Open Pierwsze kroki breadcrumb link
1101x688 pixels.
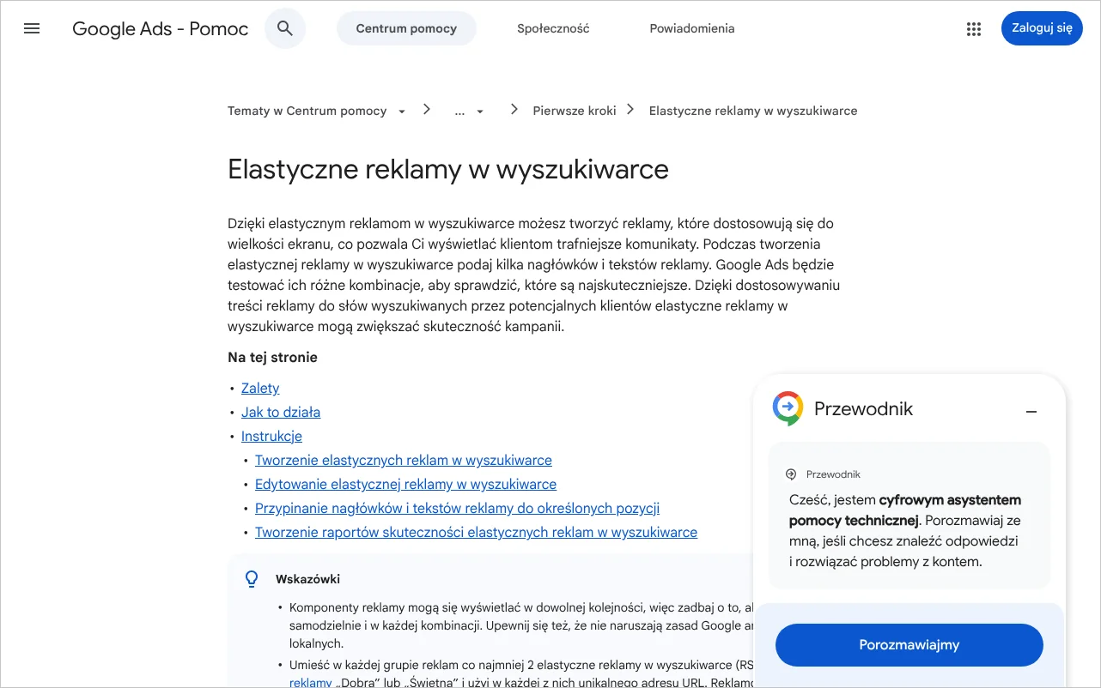(575, 111)
